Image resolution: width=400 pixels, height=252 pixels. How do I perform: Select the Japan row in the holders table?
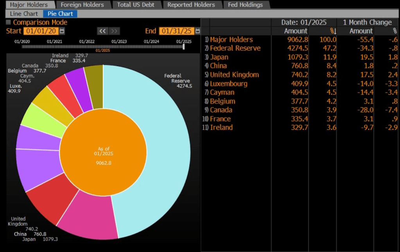point(221,57)
